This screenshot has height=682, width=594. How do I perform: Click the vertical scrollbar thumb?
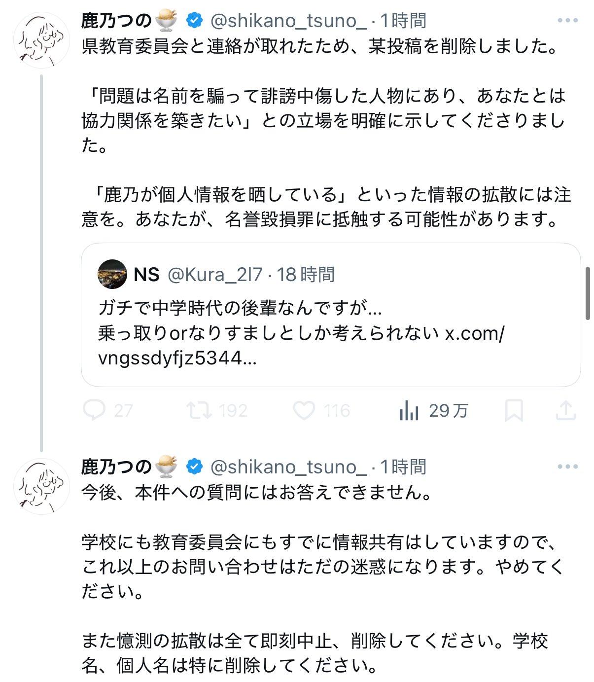(588, 293)
